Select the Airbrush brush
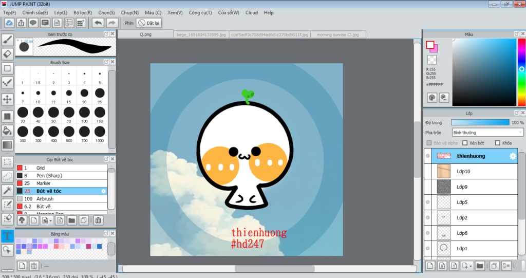 click(62, 199)
